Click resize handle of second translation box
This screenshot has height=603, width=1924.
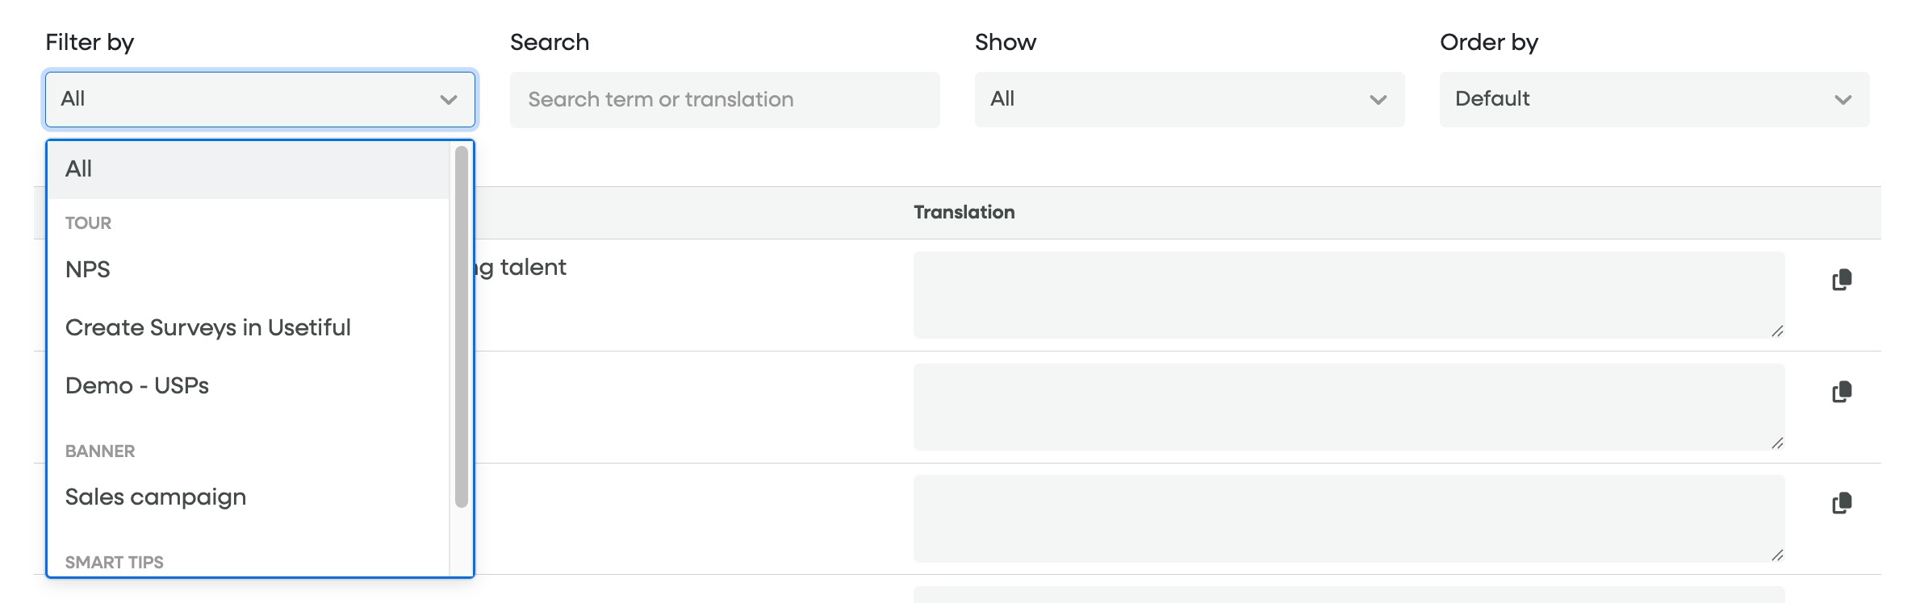(x=1777, y=443)
